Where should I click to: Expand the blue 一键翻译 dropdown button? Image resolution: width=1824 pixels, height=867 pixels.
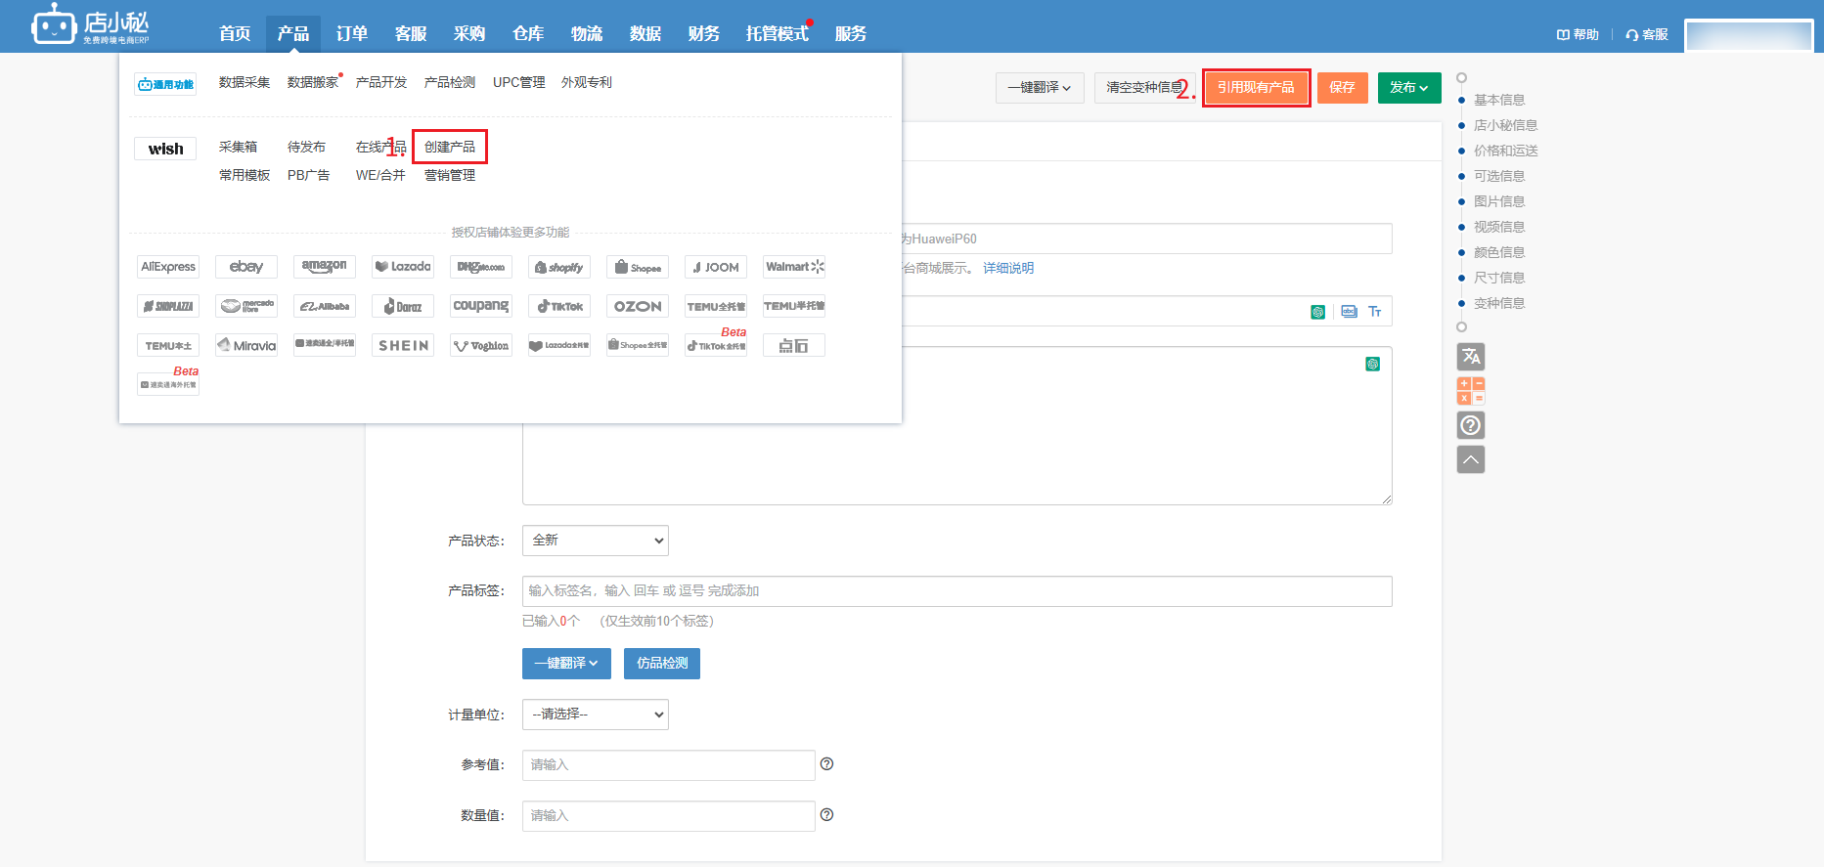pos(566,664)
